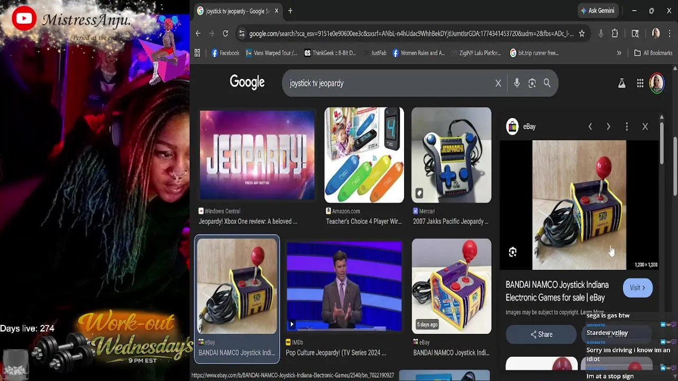Close the joystick tv jeopardy browser tab
Viewport: 678px width, 381px height.
pos(276,11)
